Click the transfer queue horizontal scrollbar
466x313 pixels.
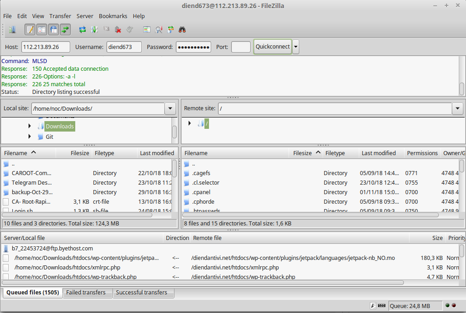(203, 282)
